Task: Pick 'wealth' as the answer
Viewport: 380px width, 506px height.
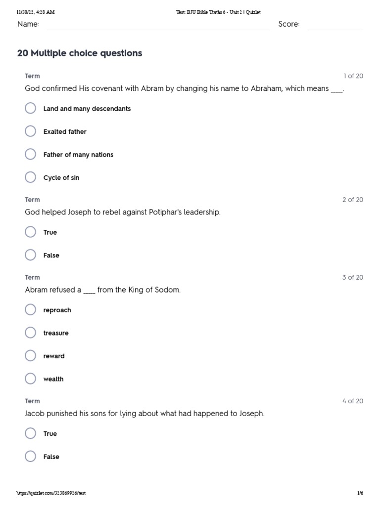Action: [30, 378]
